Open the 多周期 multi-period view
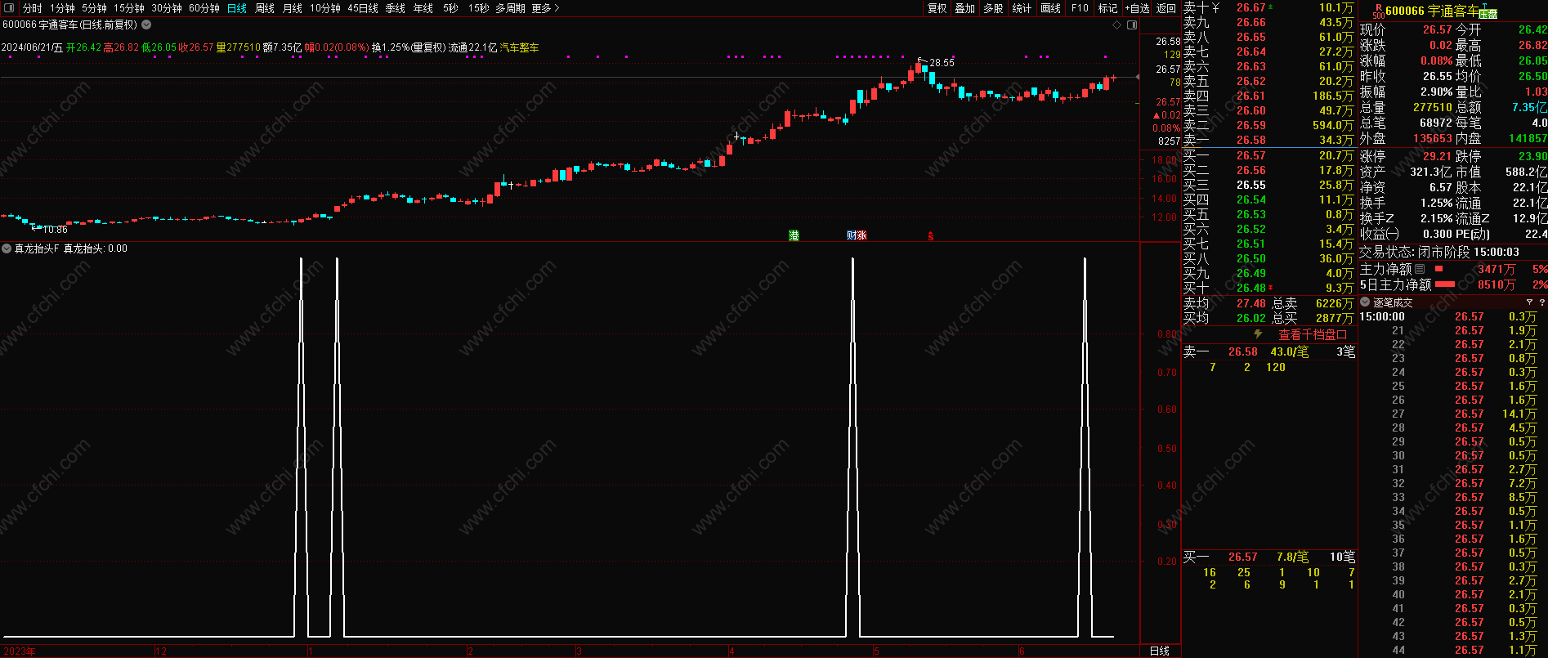Screen dimensions: 1548x658 click(510, 8)
